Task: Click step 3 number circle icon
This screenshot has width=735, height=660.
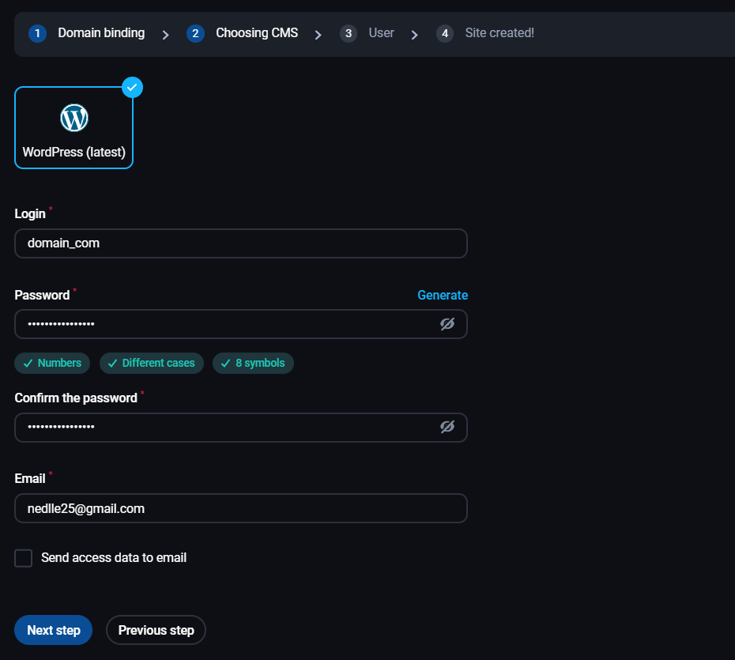Action: tap(349, 33)
